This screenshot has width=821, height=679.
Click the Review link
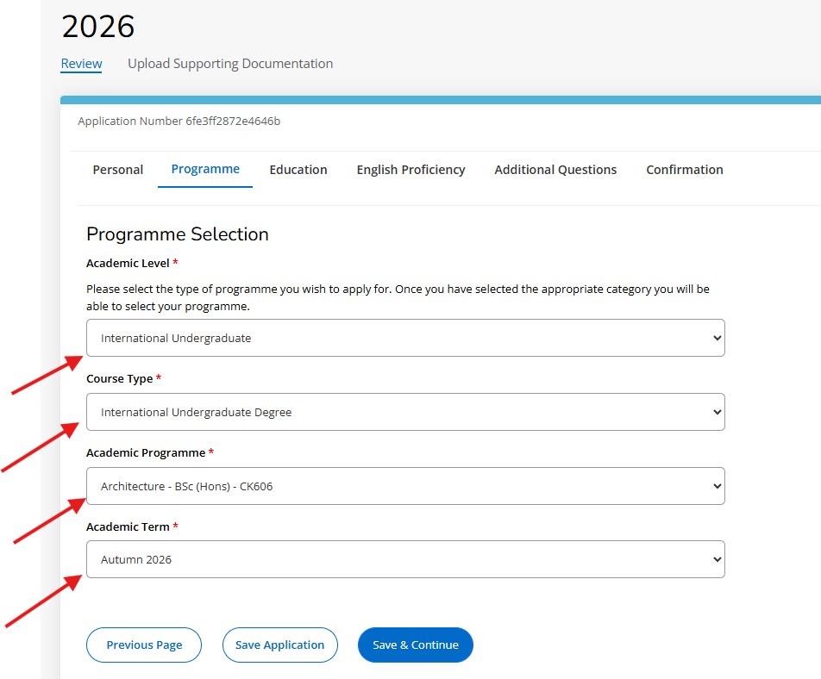point(81,63)
